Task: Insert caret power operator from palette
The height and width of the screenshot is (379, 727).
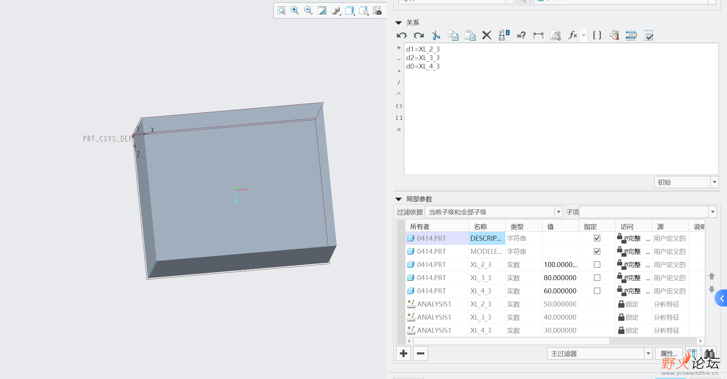Action: point(399,94)
